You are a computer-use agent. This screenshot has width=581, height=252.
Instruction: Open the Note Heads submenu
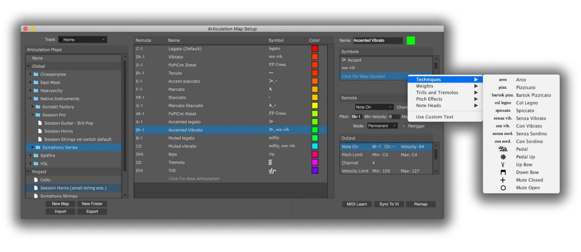coord(445,105)
